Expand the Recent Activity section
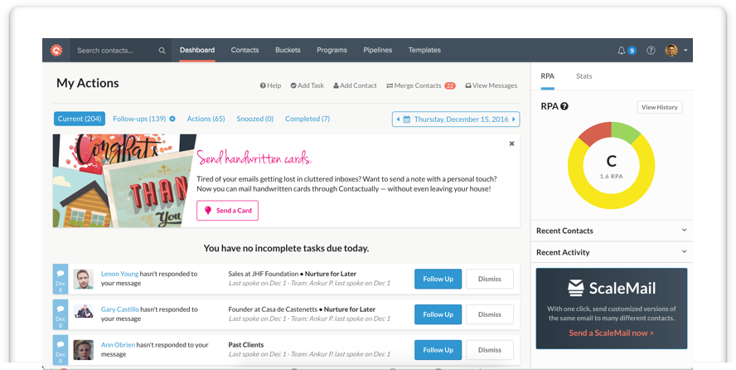The image size is (736, 370). (x=684, y=252)
